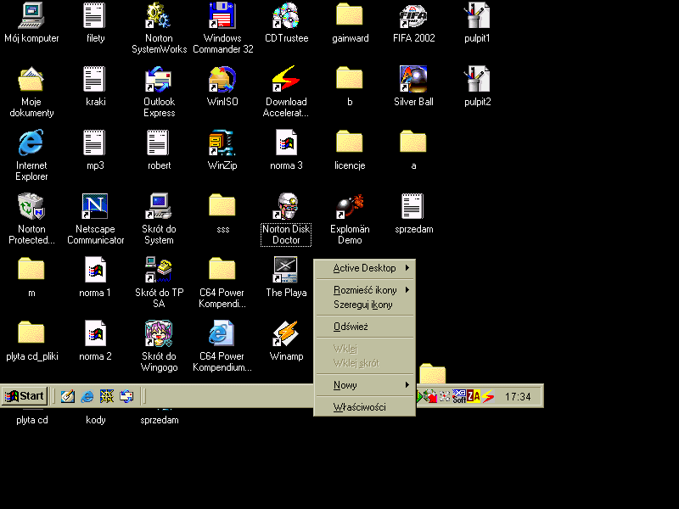Select Szereguj ikony menu entry
This screenshot has width=679, height=509.
pyautogui.click(x=363, y=305)
